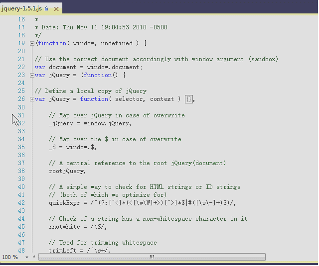Viewport: 319px width, 266px height.
Task: Click line number 40 in the gutter
Action: tap(21, 187)
